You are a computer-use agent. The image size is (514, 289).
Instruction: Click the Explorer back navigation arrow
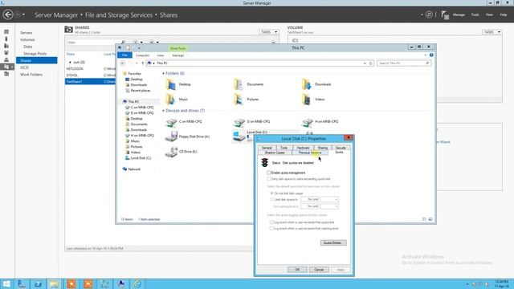coord(122,63)
